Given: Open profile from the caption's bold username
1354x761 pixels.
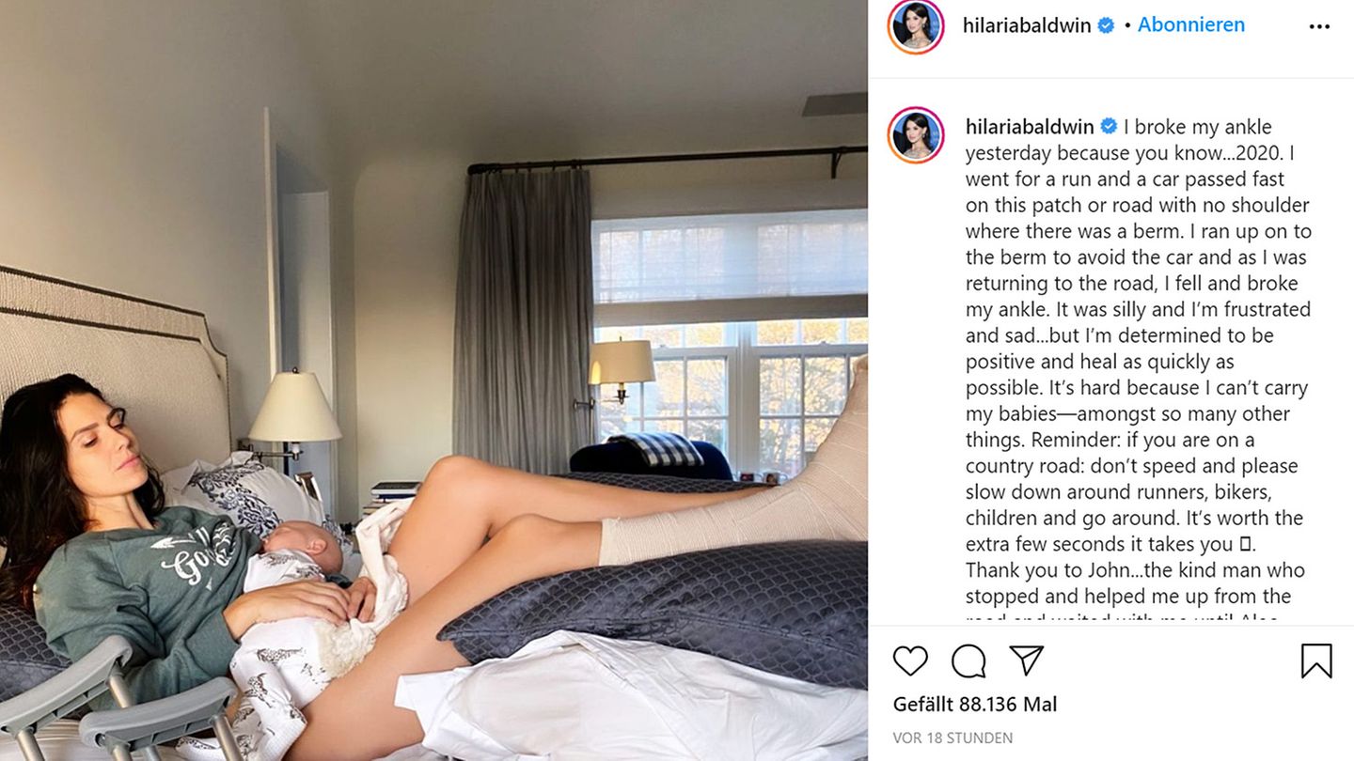Looking at the screenshot, I should [x=1030, y=127].
